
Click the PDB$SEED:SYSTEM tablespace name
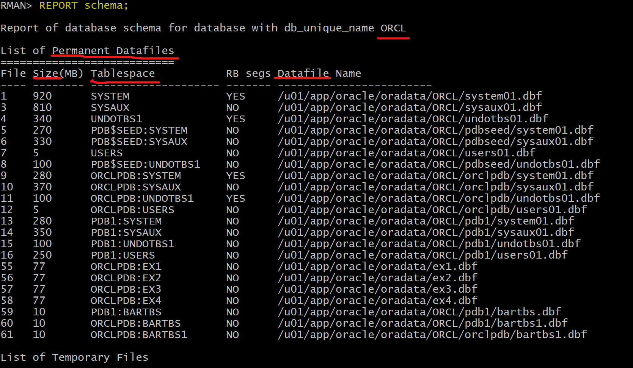click(139, 130)
